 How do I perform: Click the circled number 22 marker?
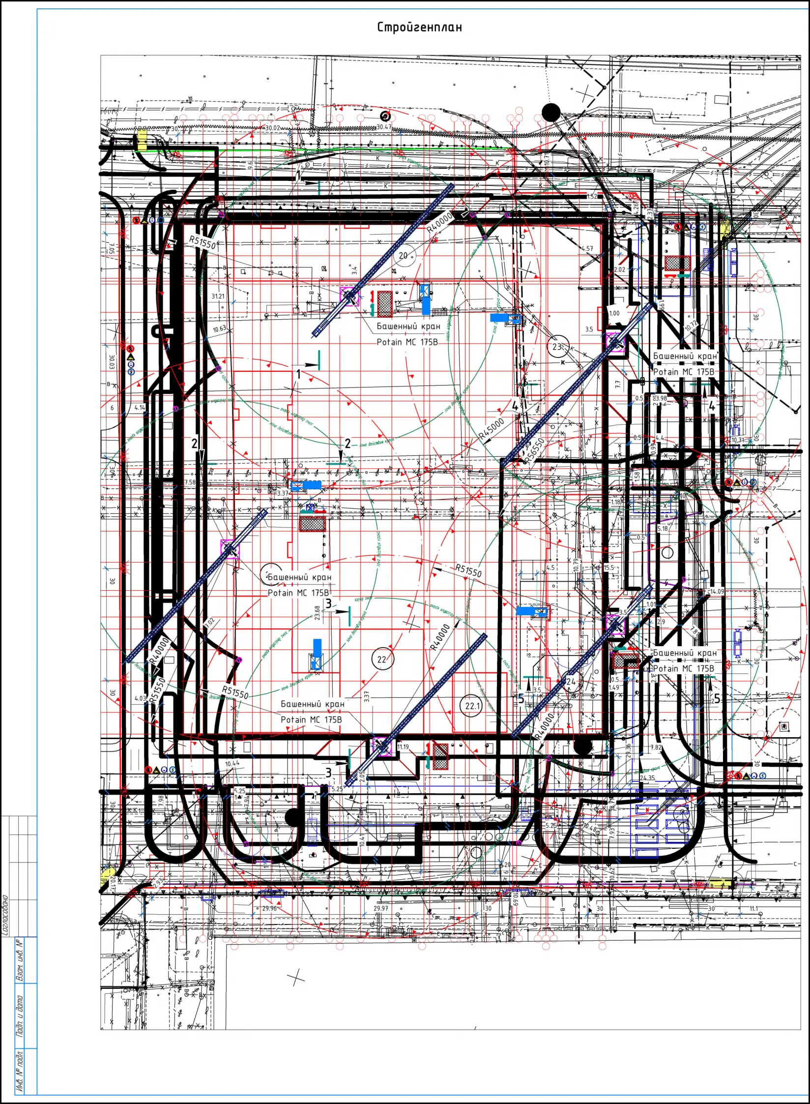[382, 659]
